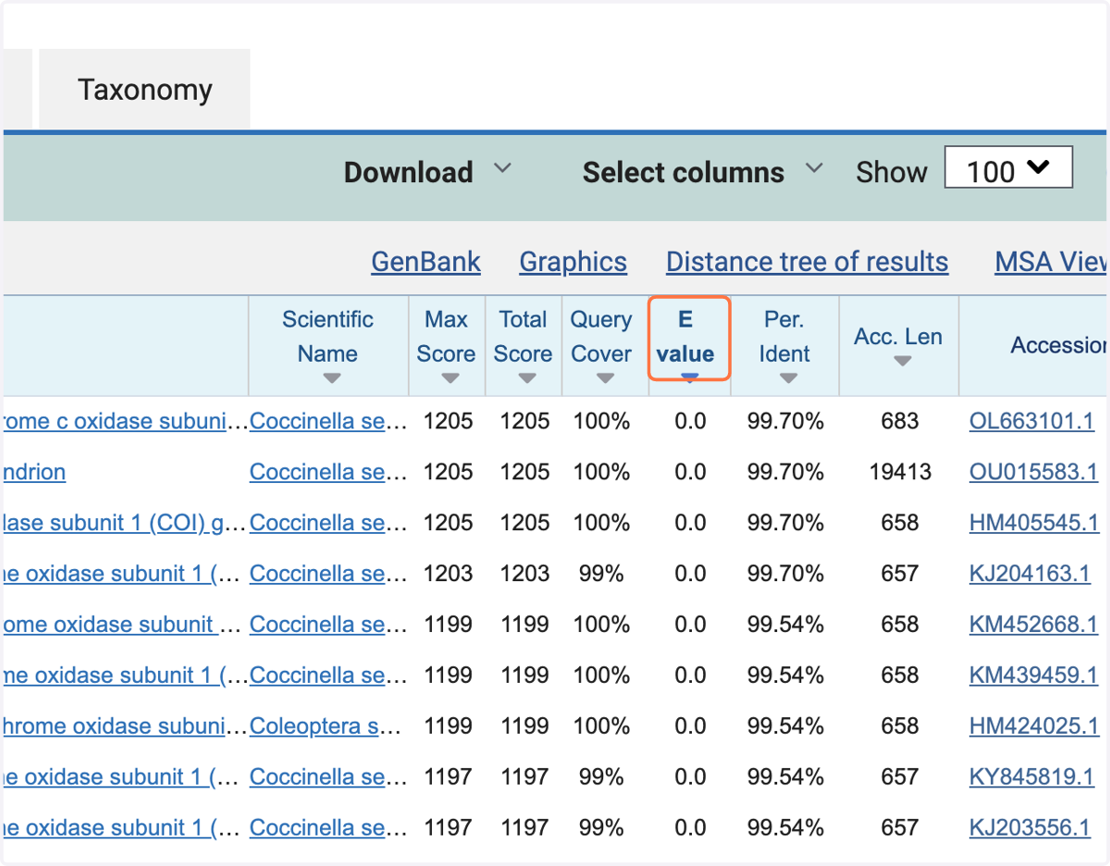Select Acc. Len value 19413

tap(900, 472)
